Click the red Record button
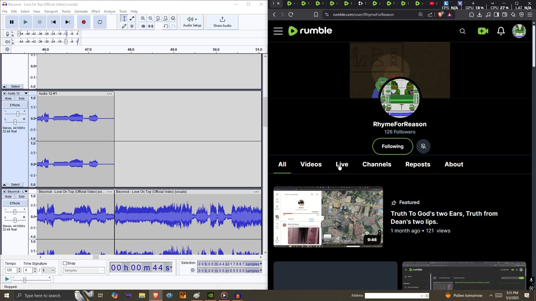The width and height of the screenshot is (536, 301). coord(84,22)
